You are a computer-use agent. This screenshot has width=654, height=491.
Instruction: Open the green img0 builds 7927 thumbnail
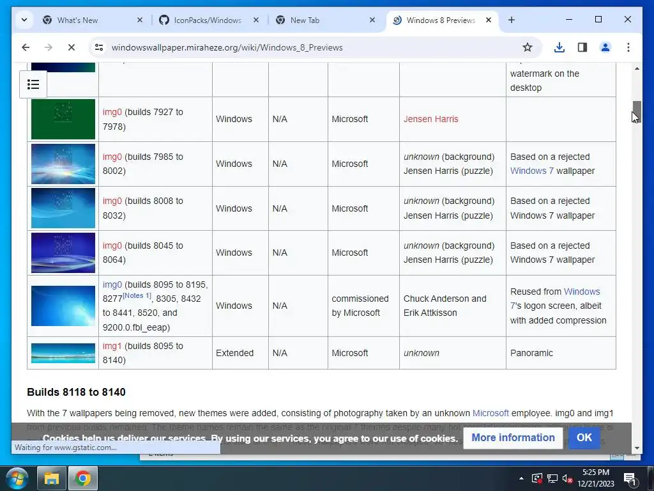coord(63,119)
